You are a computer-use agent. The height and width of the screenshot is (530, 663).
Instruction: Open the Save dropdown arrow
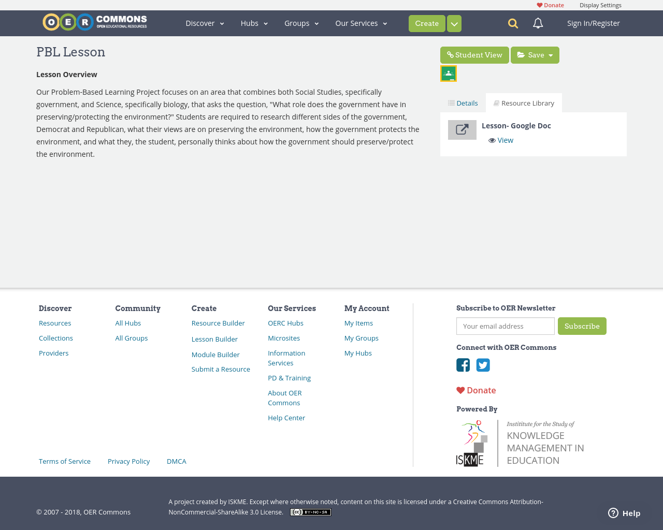tap(550, 54)
